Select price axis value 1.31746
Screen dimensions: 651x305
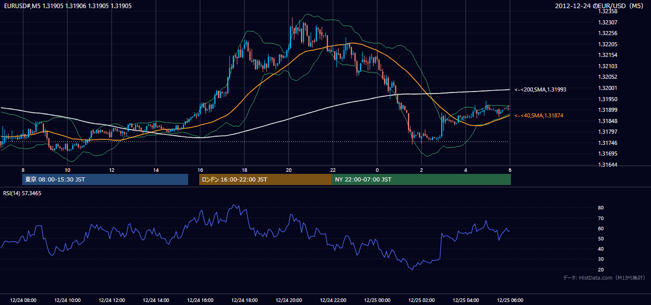(x=607, y=143)
